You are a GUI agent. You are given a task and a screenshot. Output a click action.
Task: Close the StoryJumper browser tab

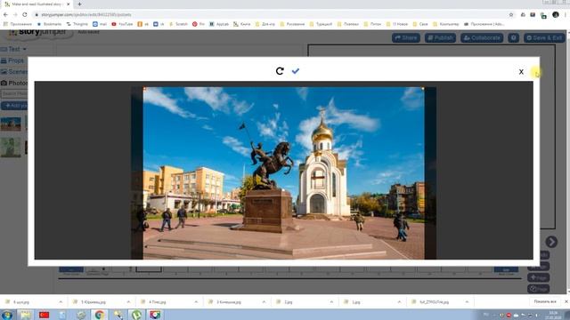[68, 4]
